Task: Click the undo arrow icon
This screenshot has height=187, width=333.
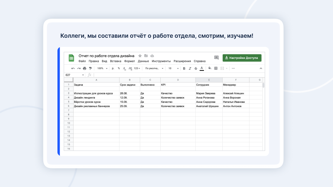Action: [73, 68]
